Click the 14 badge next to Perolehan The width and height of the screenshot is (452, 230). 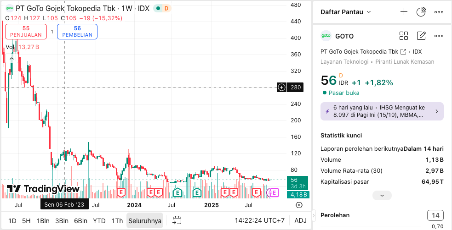[x=435, y=215]
